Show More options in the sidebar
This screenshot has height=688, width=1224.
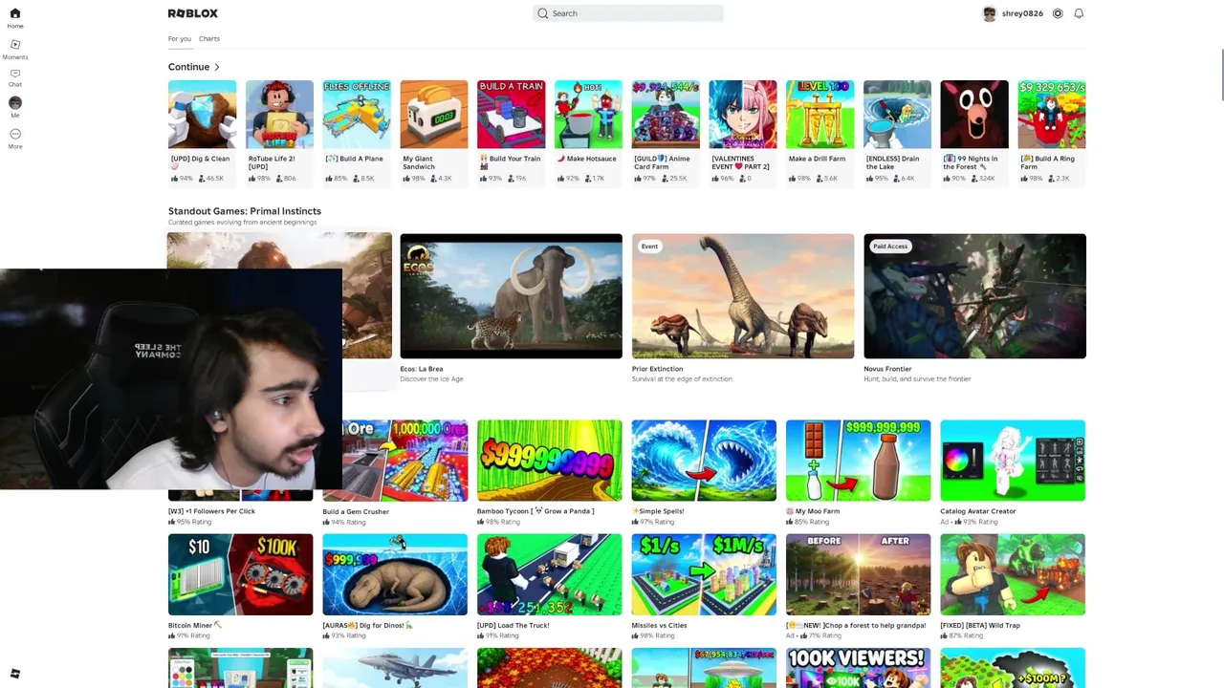point(15,139)
